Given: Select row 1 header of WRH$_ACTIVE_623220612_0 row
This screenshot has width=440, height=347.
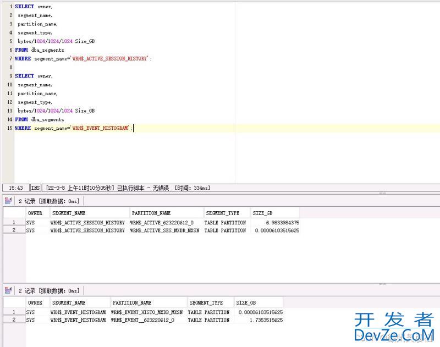Looking at the screenshot, I should (x=14, y=222).
